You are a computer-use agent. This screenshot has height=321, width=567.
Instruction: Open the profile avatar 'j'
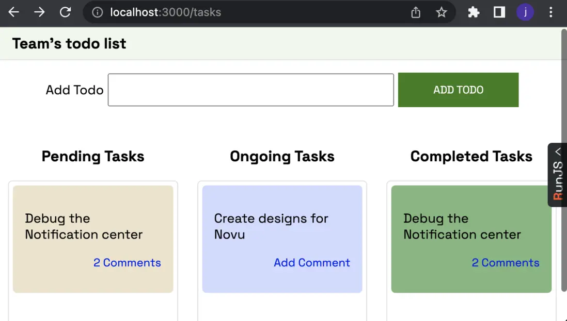[525, 12]
